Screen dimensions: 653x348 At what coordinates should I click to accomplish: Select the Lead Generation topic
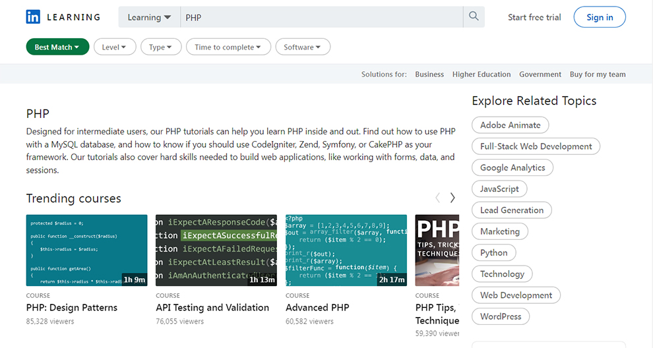511,210
